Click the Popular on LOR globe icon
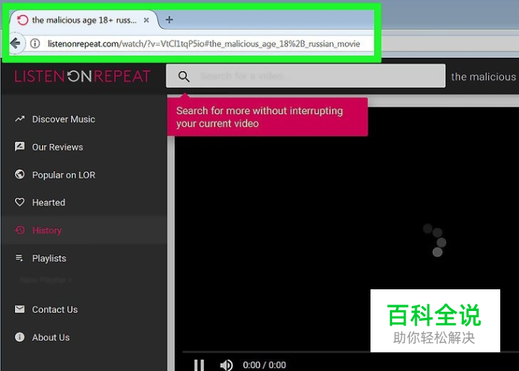 pyautogui.click(x=19, y=174)
